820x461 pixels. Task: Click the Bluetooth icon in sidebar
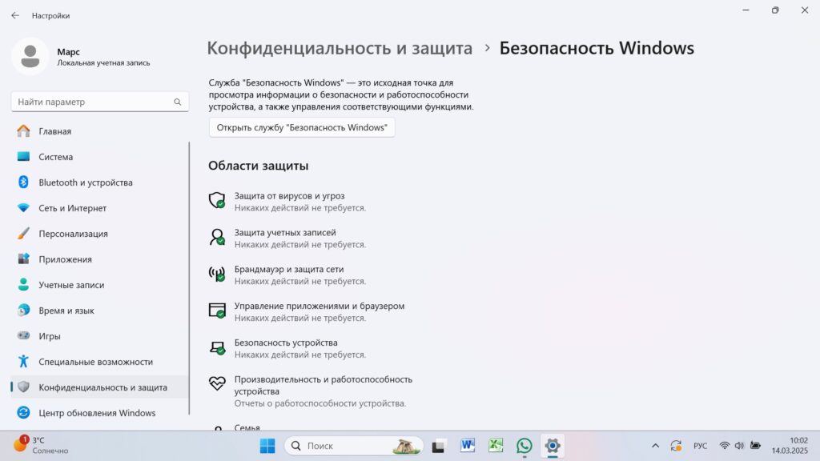pyautogui.click(x=23, y=182)
